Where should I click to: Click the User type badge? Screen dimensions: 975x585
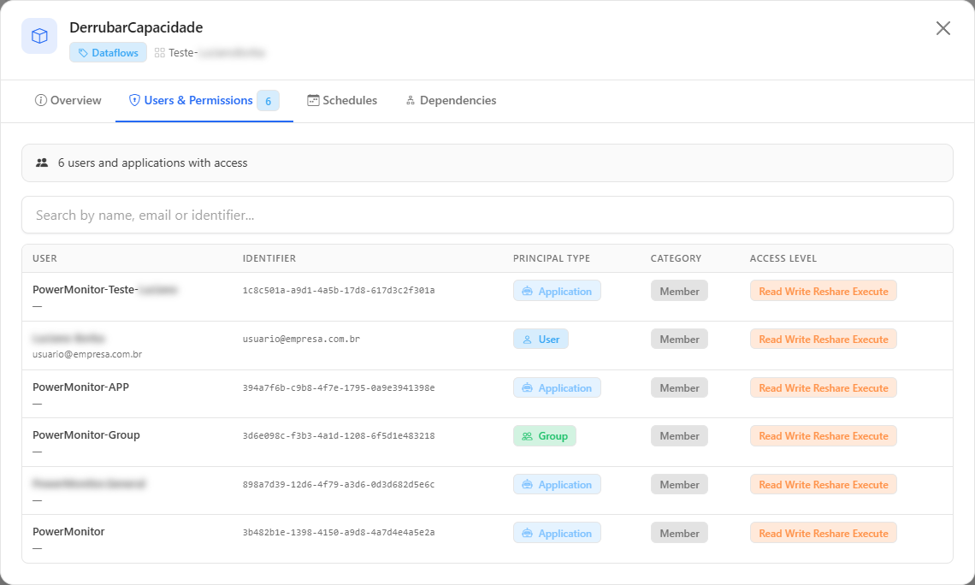(x=541, y=340)
